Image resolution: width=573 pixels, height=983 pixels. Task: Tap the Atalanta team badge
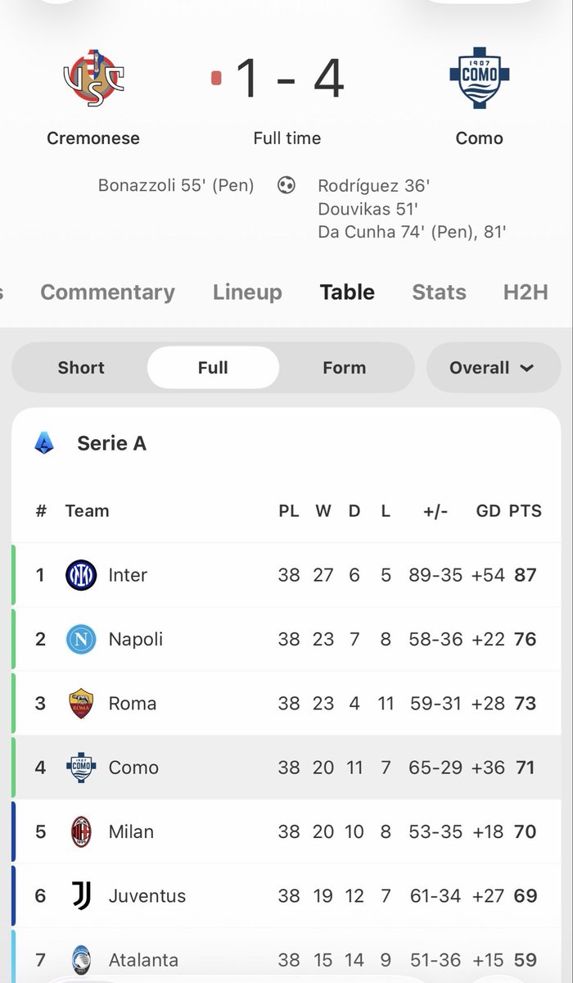(81, 959)
